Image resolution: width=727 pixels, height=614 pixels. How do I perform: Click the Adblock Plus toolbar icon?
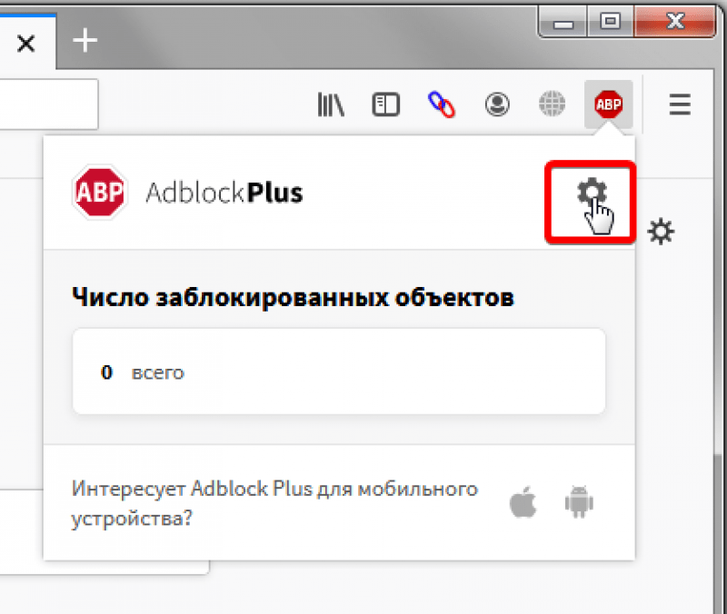(607, 104)
